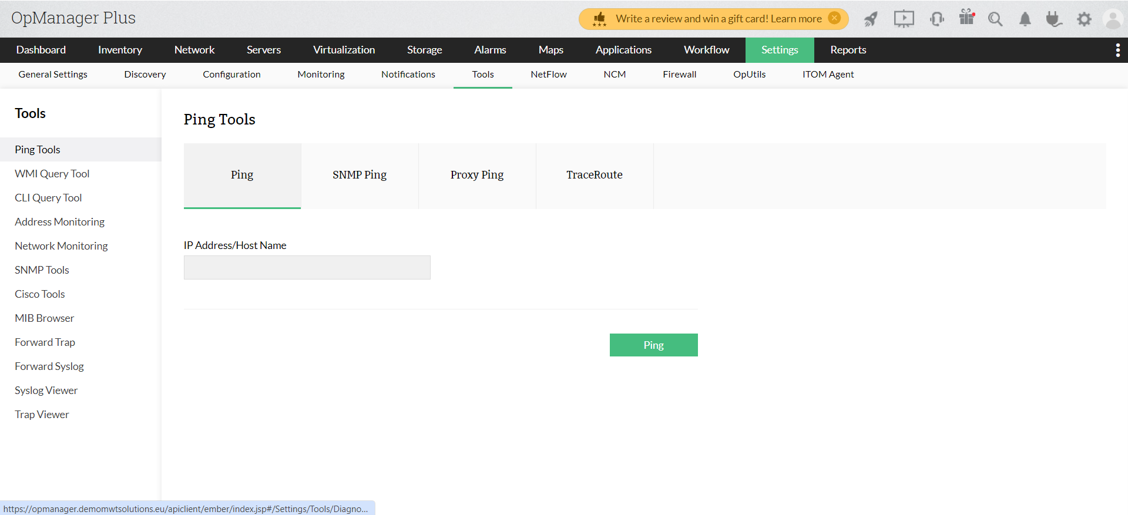The width and height of the screenshot is (1128, 515).
Task: Open Forward Syslog
Action: point(49,366)
